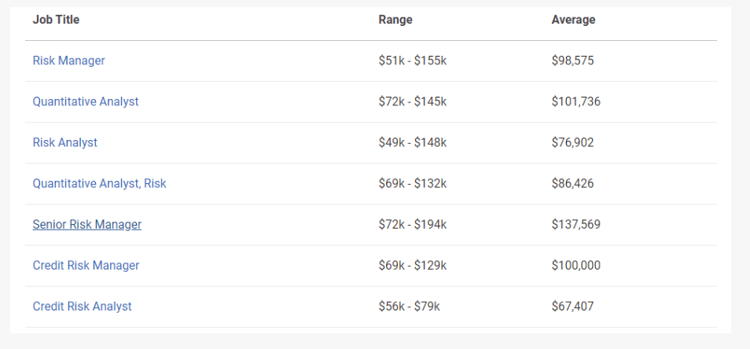This screenshot has width=750, height=349.
Task: Click the $67,407 average salary value
Action: (x=572, y=306)
